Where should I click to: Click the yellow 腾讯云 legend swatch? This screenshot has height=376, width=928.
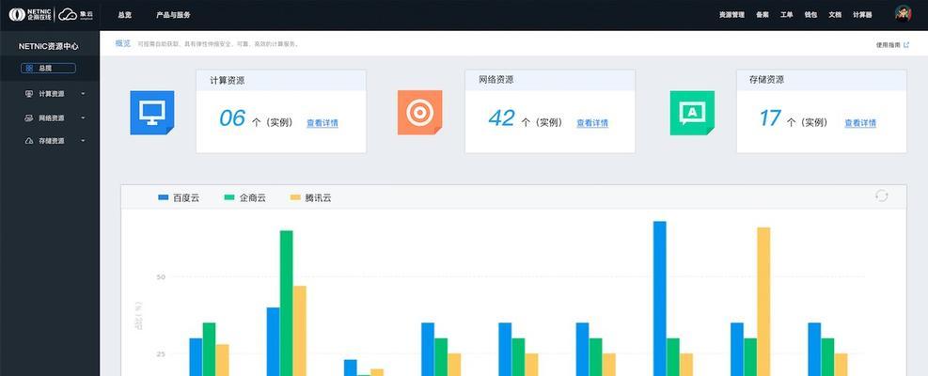pyautogui.click(x=295, y=197)
